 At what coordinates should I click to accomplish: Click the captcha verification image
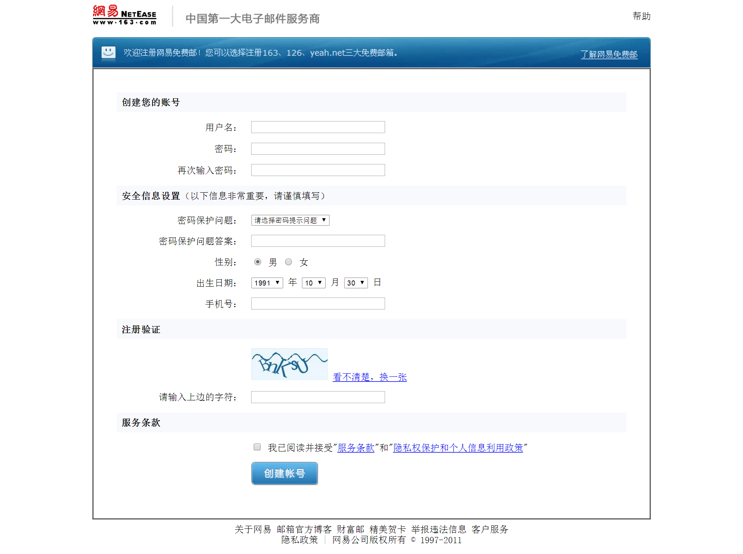pyautogui.click(x=289, y=364)
